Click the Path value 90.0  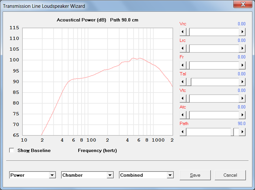(241, 123)
